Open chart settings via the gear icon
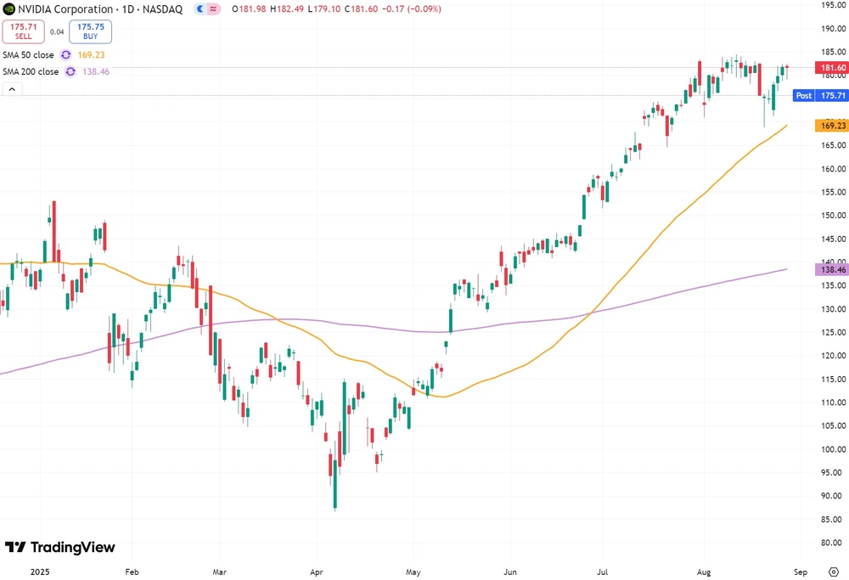Image resolution: width=849 pixels, height=580 pixels. pyautogui.click(x=833, y=572)
